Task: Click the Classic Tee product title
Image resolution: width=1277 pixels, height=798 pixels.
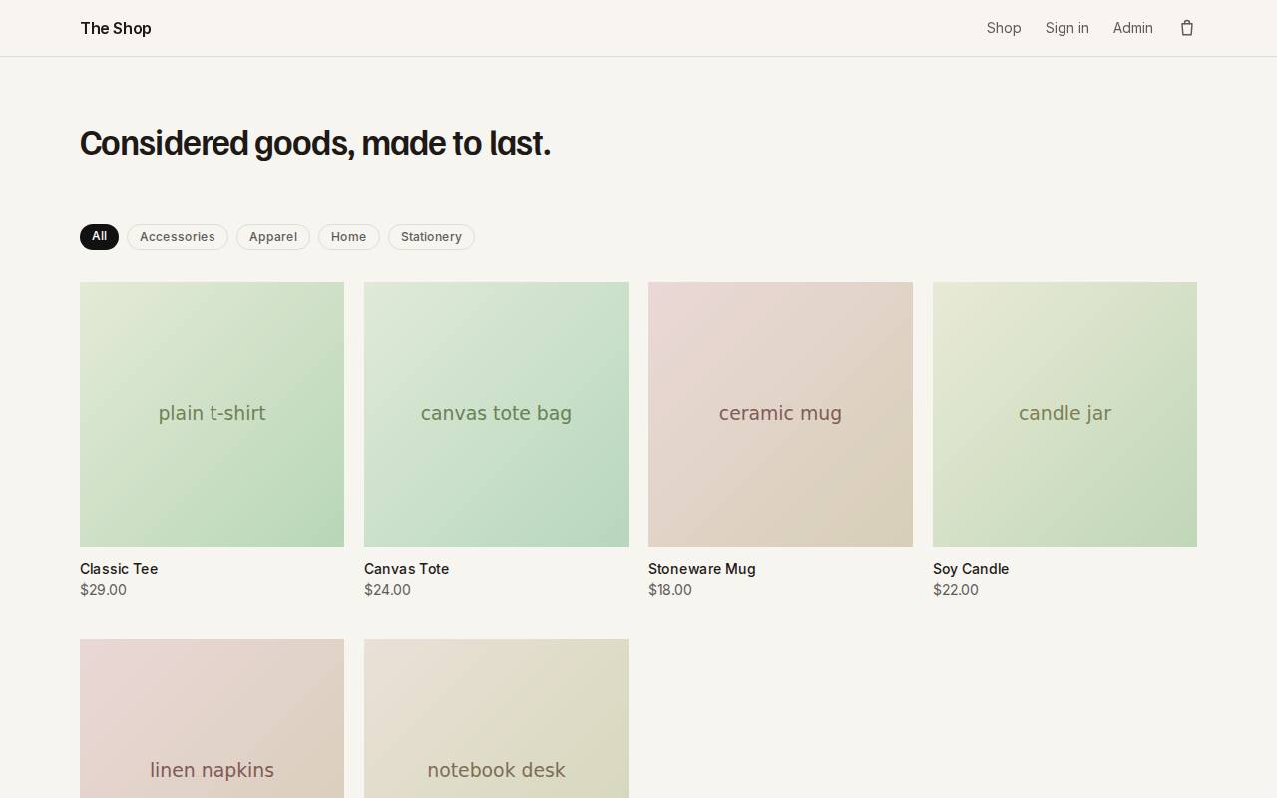Action: click(x=119, y=569)
